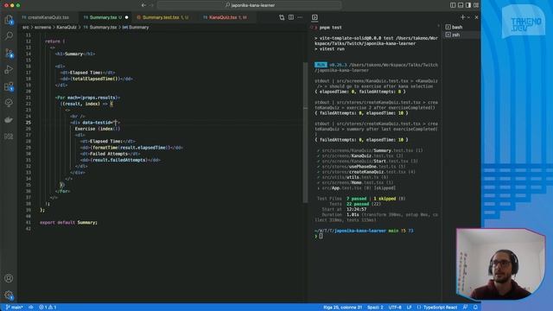The image size is (553, 311).
Task: Click 'screens' in the breadcrumb
Action: pyautogui.click(x=42, y=28)
